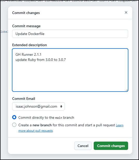Close the Commit changes dialog
139x160 pixels.
126,12
